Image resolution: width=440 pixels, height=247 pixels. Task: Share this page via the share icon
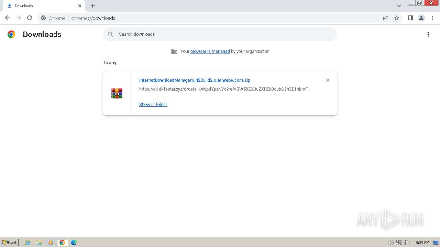coord(386,18)
